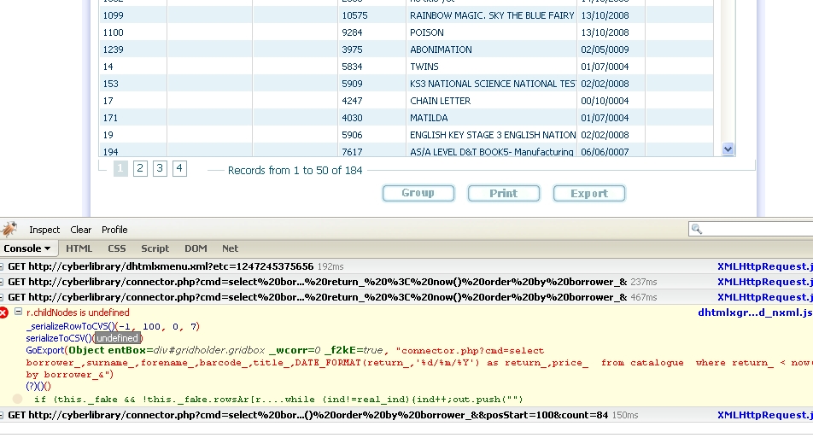Image resolution: width=813 pixels, height=438 pixels.
Task: Select the AS/A LEVEL D&T BOOKS cell
Action: tap(492, 150)
